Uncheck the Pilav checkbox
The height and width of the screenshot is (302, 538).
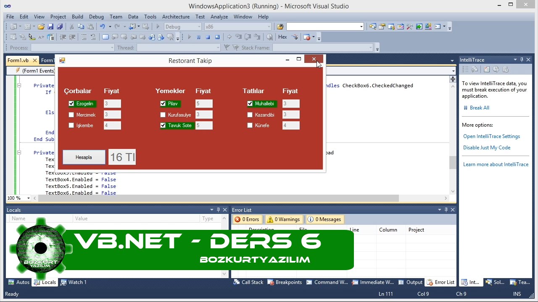163,104
